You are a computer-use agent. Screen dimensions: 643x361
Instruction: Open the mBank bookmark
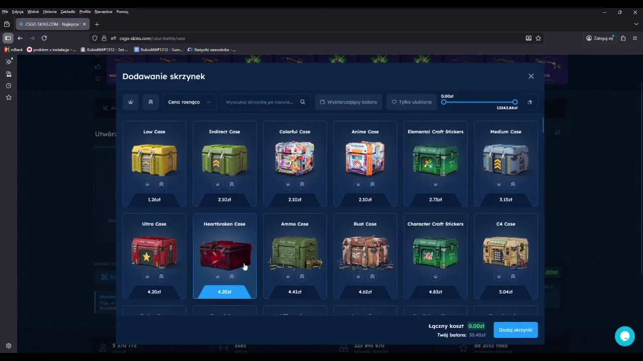coord(14,50)
